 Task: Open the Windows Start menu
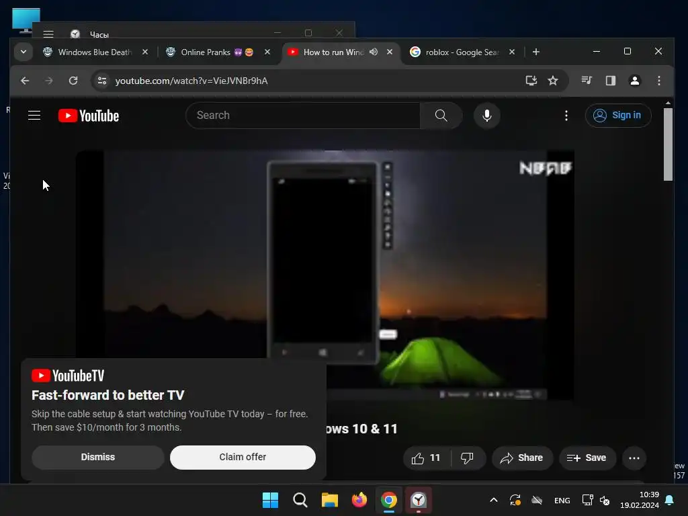point(270,500)
